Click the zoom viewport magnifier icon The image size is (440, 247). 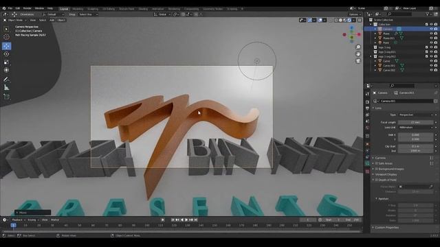point(358,47)
